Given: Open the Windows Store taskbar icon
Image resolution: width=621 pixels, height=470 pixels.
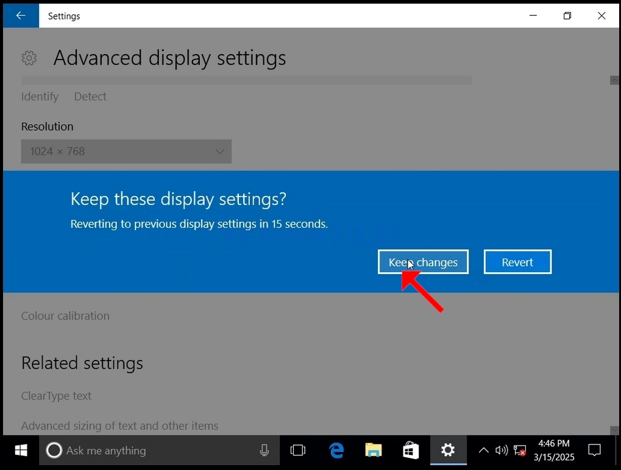Looking at the screenshot, I should (411, 451).
